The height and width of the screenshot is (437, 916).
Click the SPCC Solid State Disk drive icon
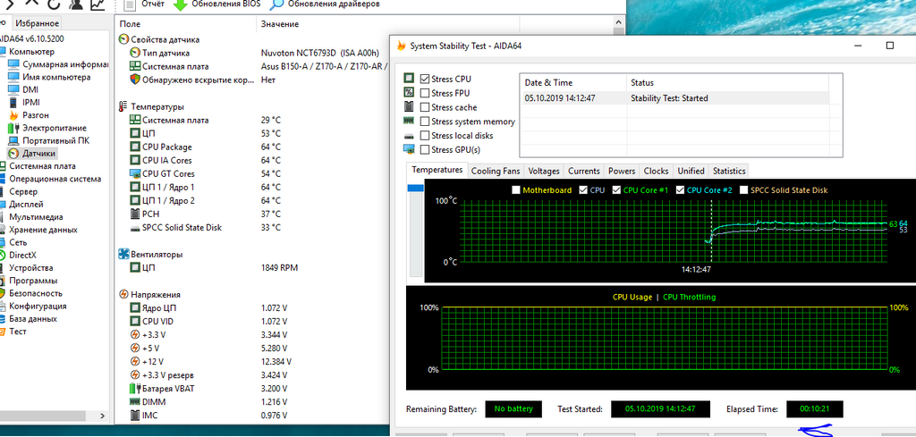coord(134,228)
